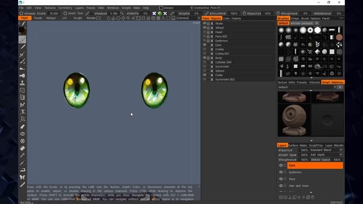
Task: Select the text tool (T) in left toolbar
Action: point(23,112)
